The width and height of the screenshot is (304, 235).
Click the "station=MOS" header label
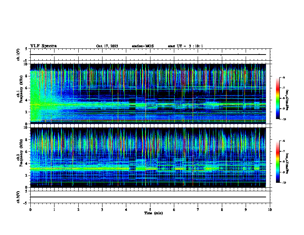tap(143, 46)
